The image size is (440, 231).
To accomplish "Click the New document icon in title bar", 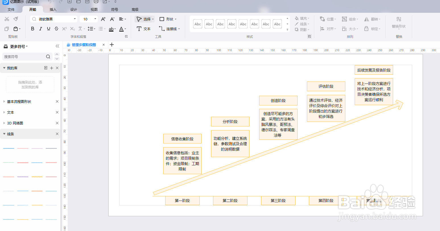I will click(69, 2).
